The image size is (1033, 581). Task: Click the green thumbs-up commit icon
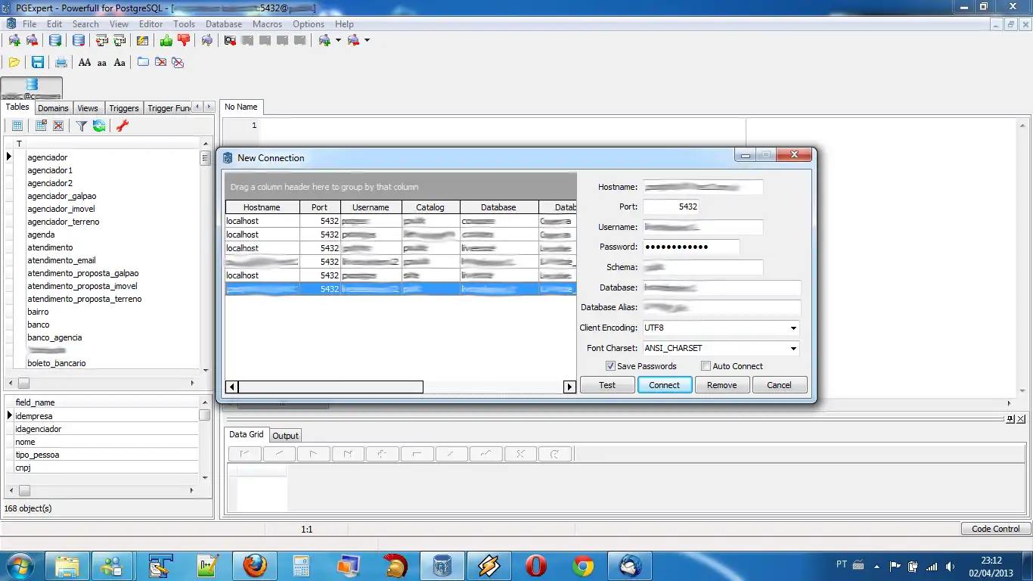(166, 40)
